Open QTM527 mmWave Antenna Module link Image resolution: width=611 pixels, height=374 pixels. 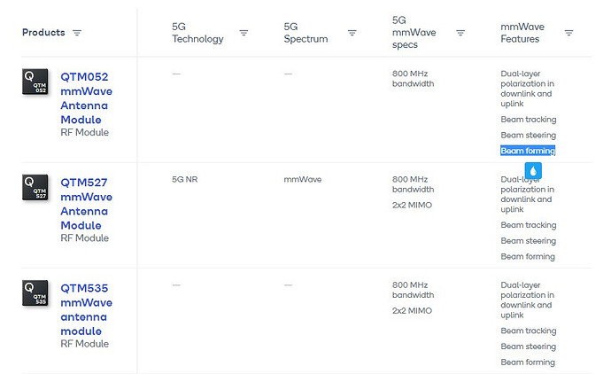[x=86, y=204]
